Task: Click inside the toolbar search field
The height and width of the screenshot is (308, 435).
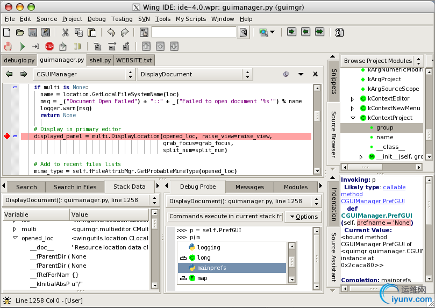Action: (194, 32)
